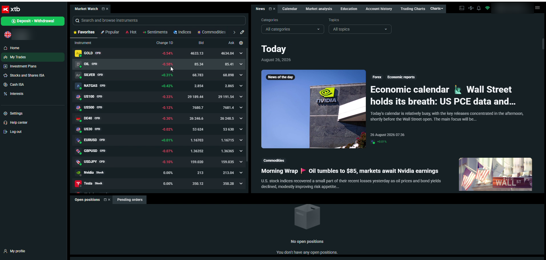
Task: Click the Tesla stock logo icon
Action: pyautogui.click(x=78, y=184)
